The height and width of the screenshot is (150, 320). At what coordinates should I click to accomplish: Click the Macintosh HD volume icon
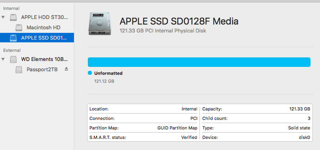[19, 28]
